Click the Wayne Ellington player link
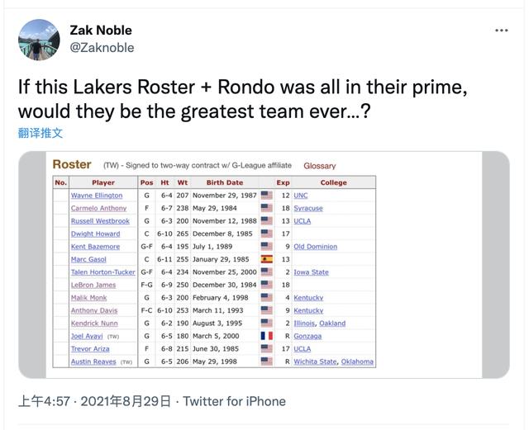529x430 pixels. pyautogui.click(x=97, y=196)
